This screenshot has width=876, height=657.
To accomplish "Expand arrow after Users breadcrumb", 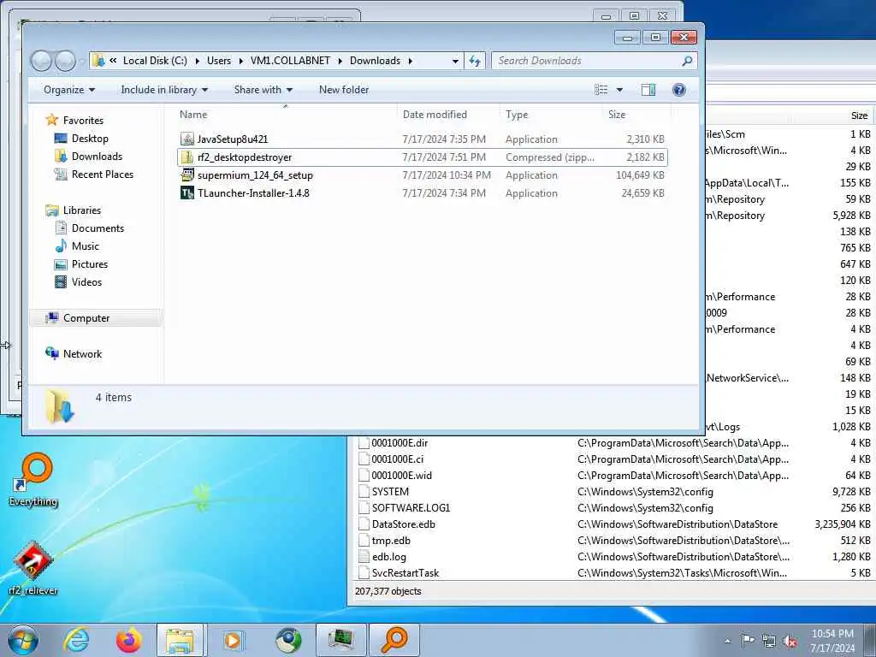I will click(241, 61).
